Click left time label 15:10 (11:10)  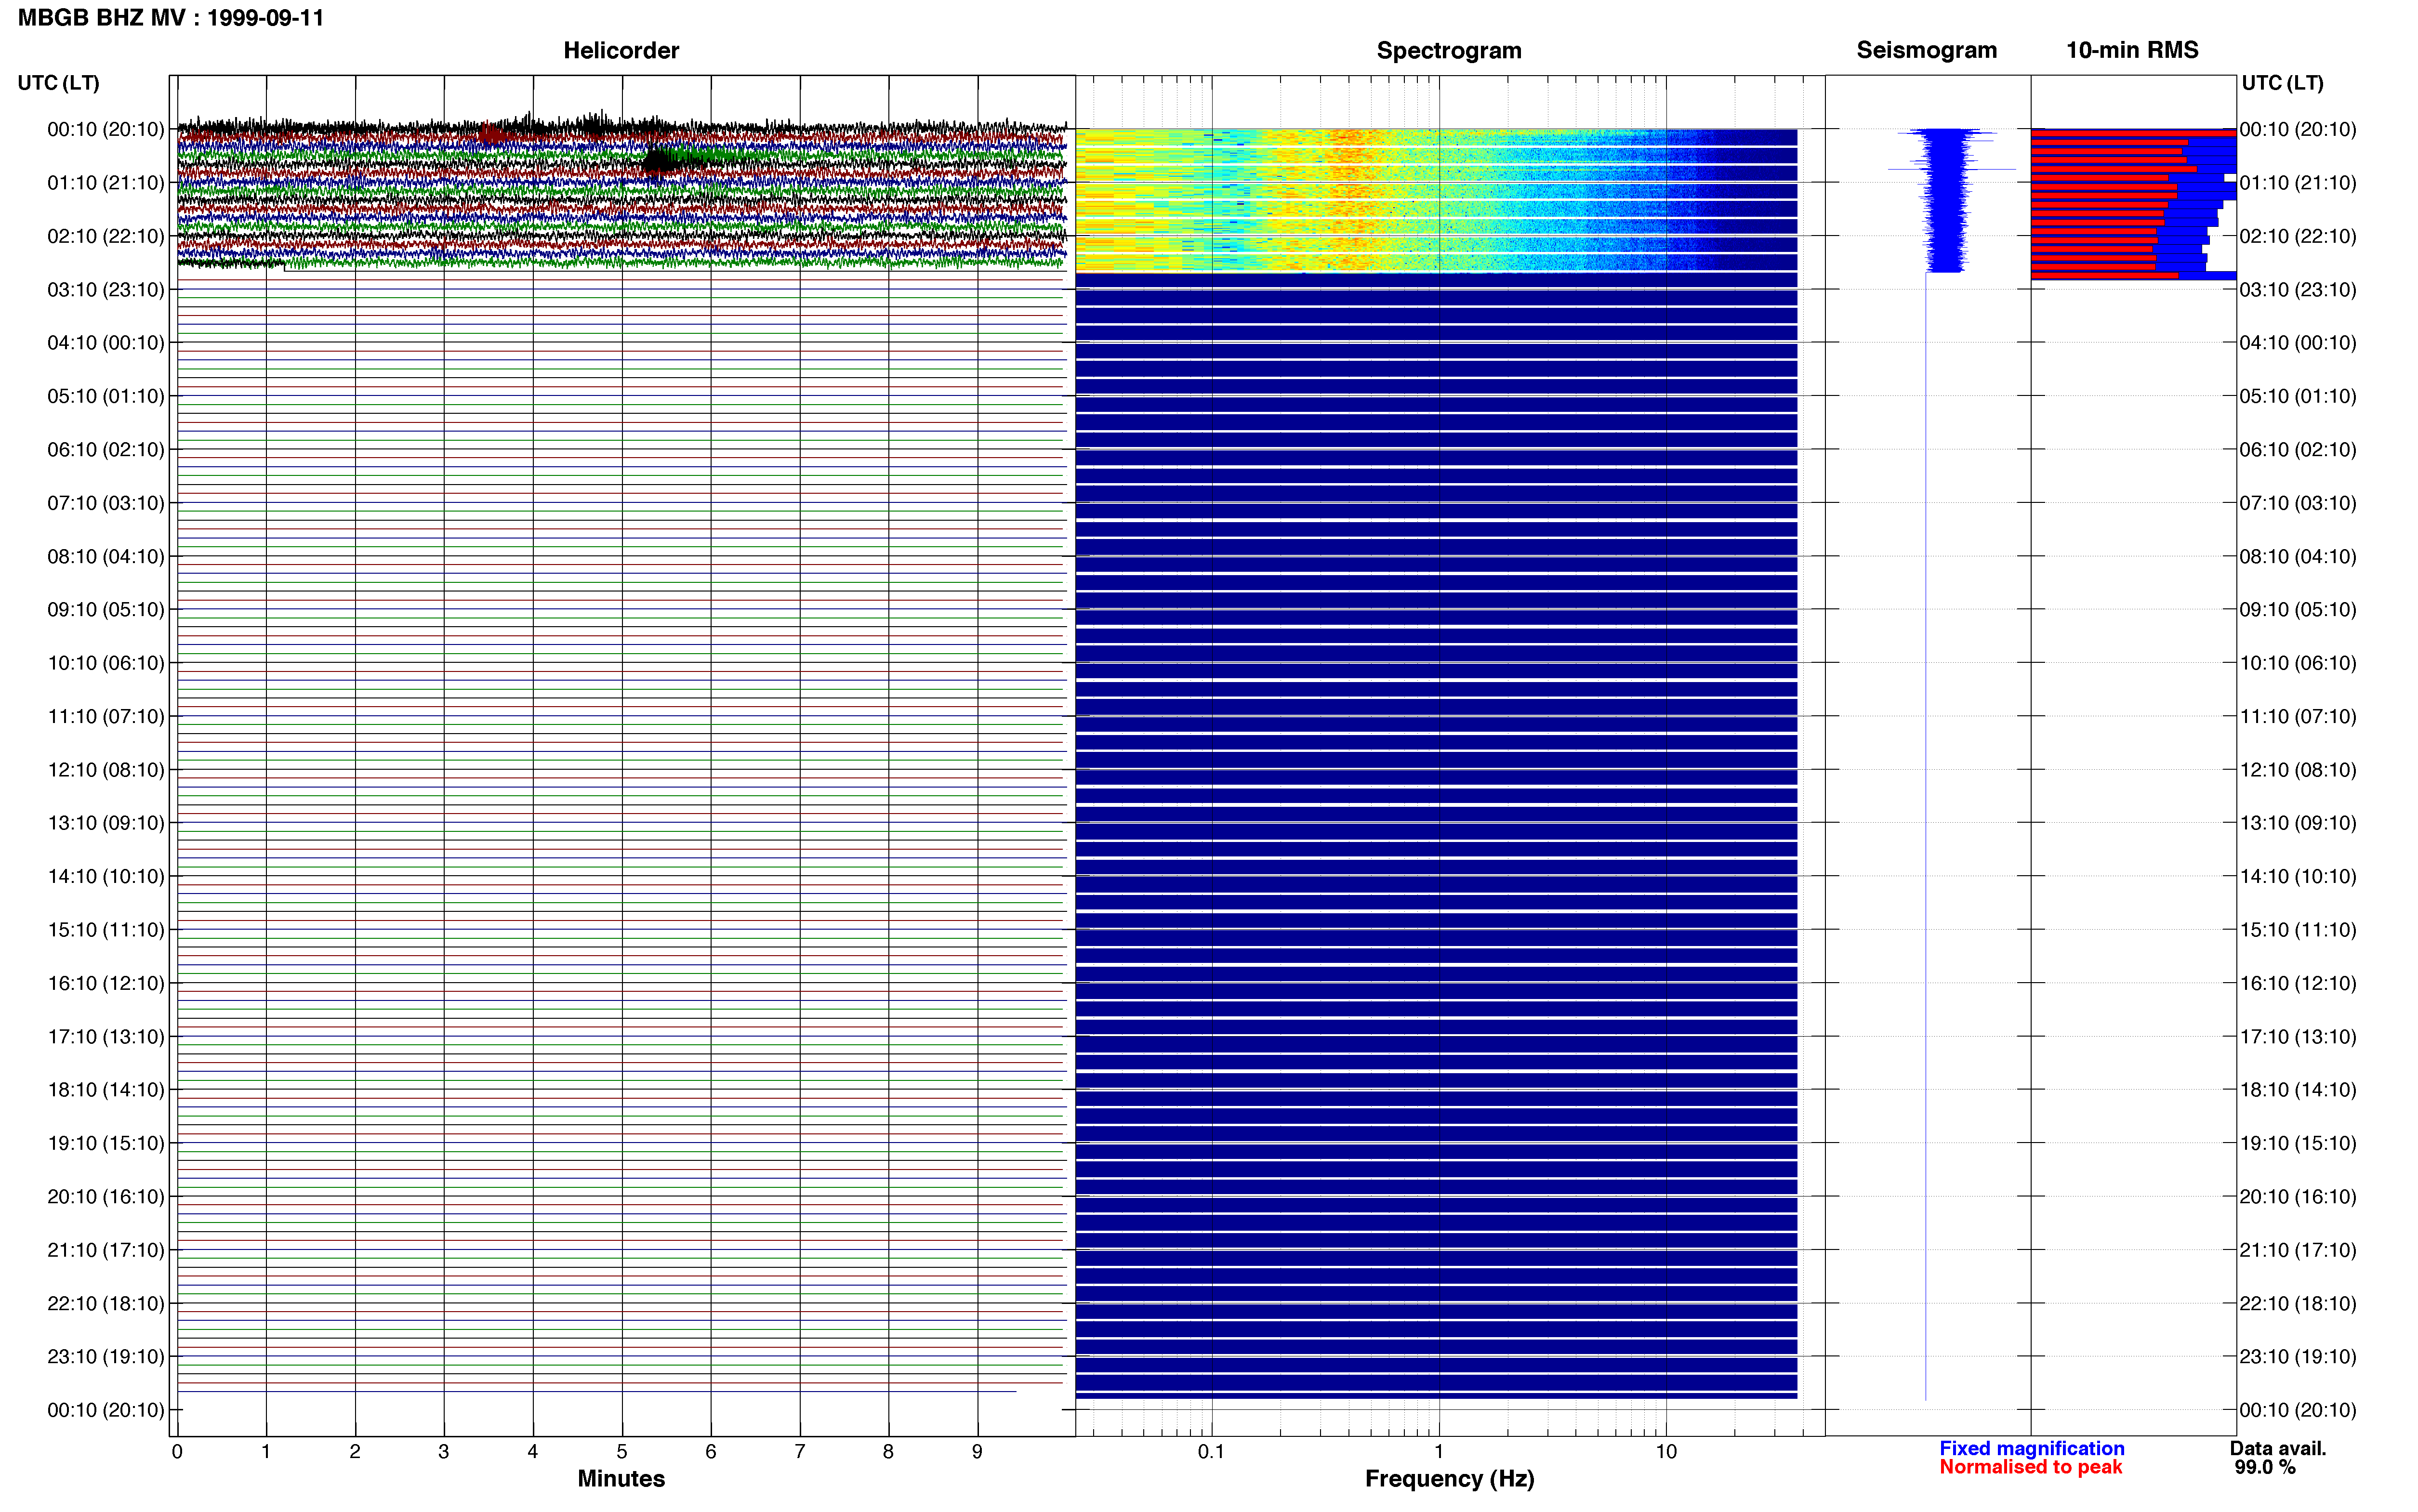click(106, 930)
